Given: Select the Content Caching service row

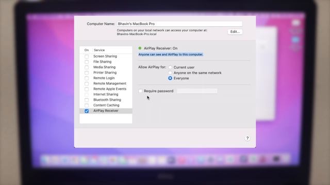Looking at the screenshot, I should pos(106,105).
